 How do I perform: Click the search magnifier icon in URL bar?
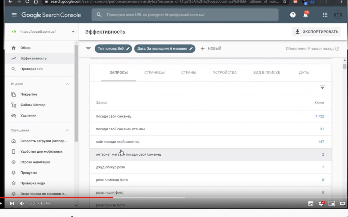[99, 15]
